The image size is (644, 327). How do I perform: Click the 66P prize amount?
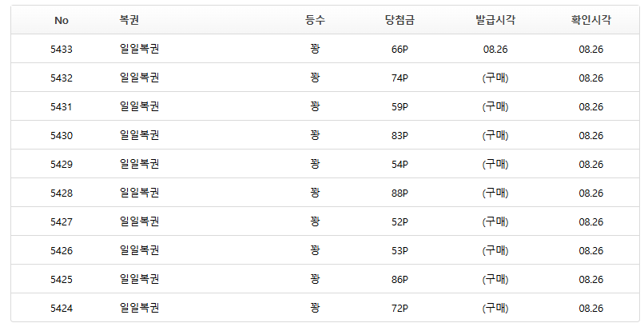(400, 50)
